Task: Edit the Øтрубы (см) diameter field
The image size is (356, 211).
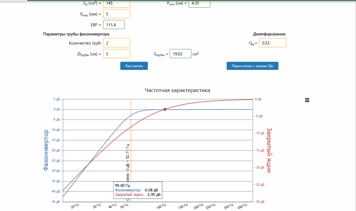Action: 116,54
